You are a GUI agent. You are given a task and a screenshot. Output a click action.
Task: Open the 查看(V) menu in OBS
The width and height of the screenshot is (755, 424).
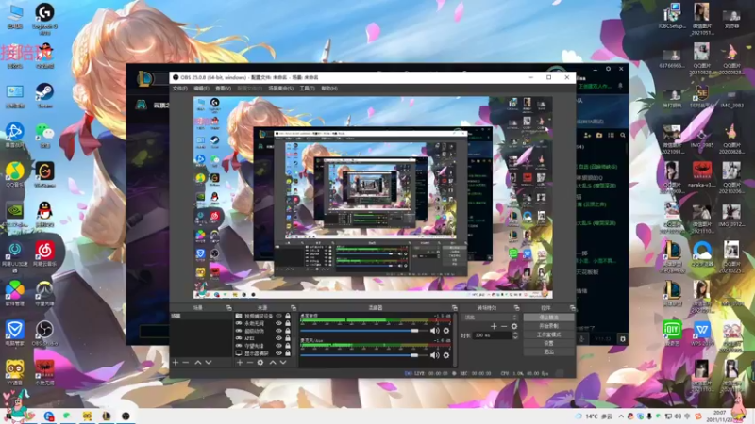tap(223, 89)
